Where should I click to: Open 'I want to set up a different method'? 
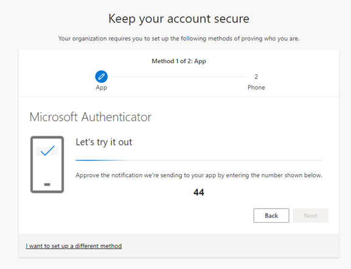(74, 246)
